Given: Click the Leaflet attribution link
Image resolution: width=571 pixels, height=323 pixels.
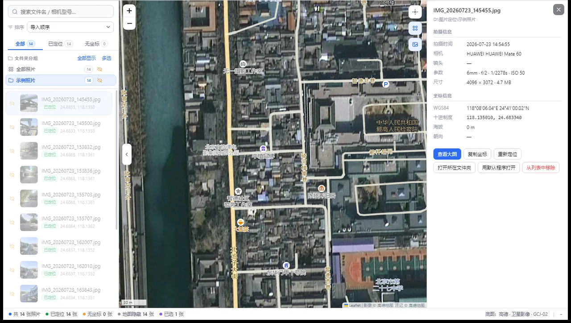Looking at the screenshot, I should [x=355, y=305].
